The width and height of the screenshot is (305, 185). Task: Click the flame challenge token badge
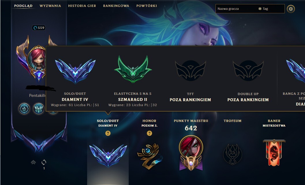pos(24,109)
